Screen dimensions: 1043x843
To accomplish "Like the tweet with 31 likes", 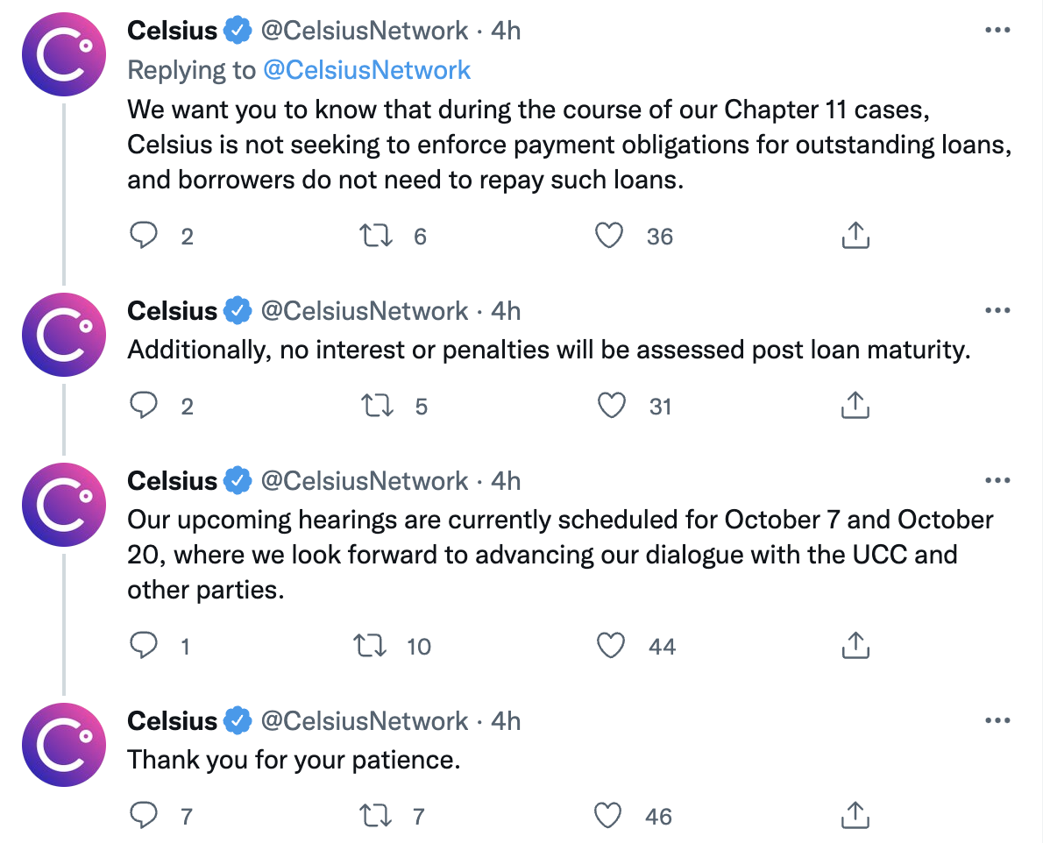I will [611, 406].
